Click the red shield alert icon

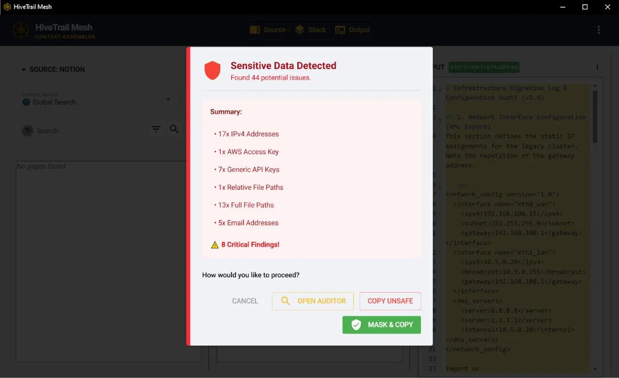213,70
